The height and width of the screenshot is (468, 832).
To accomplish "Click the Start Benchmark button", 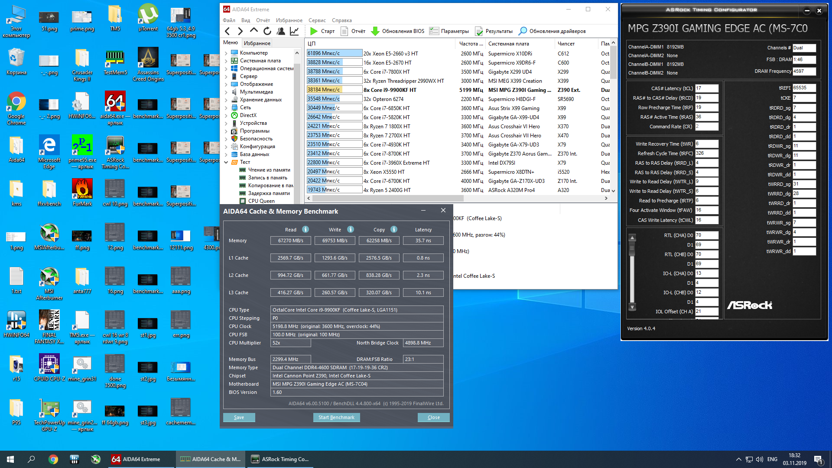I will (336, 417).
